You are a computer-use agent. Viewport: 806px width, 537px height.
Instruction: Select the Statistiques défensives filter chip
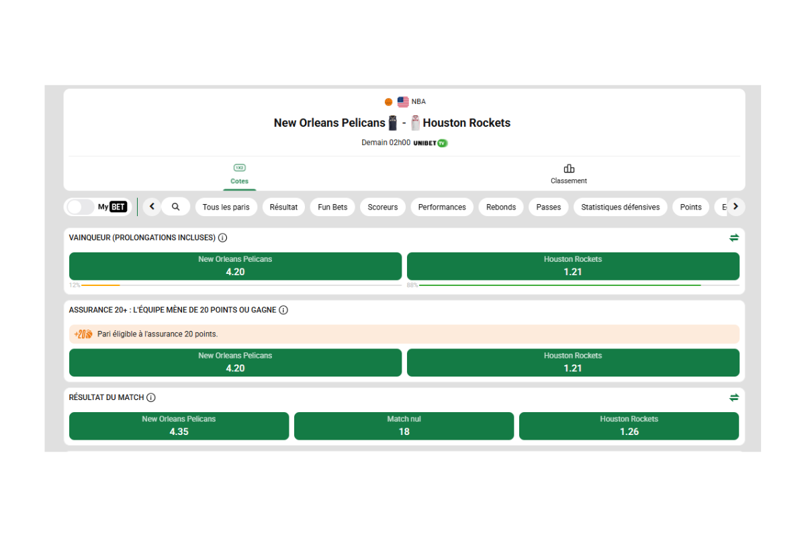(x=620, y=207)
